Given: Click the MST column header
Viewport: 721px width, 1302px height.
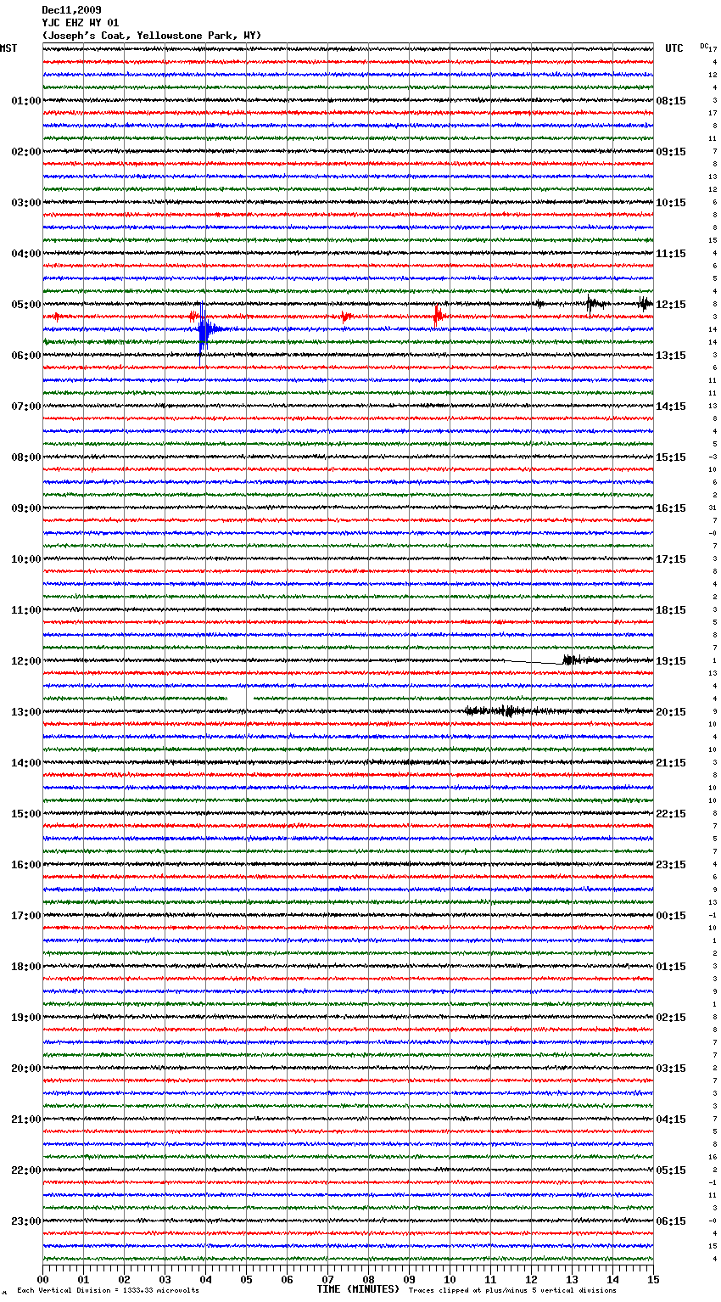Looking at the screenshot, I should pyautogui.click(x=8, y=48).
